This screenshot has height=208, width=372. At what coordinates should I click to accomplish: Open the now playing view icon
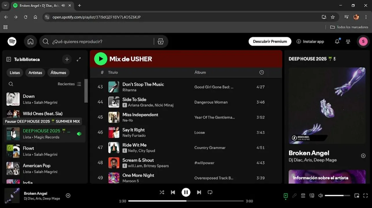pyautogui.click(x=286, y=196)
